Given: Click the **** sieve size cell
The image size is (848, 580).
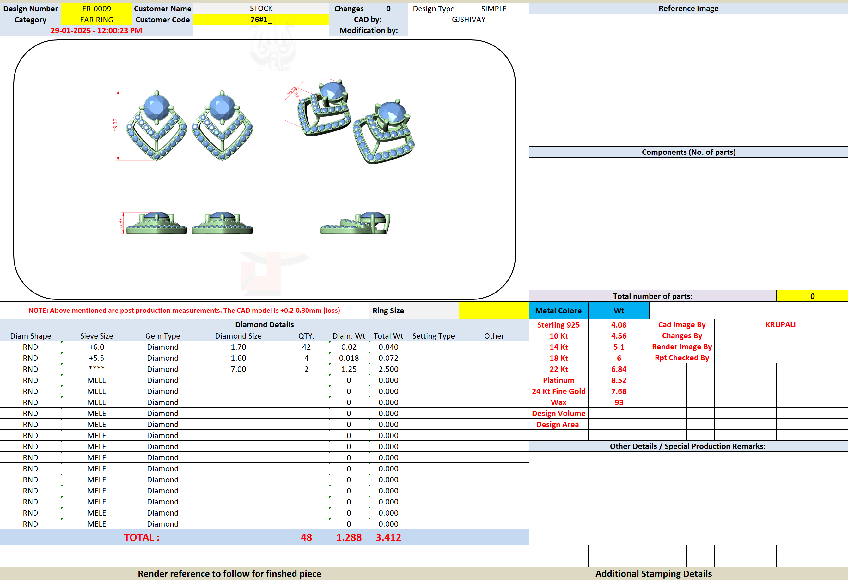Looking at the screenshot, I should click(x=96, y=369).
